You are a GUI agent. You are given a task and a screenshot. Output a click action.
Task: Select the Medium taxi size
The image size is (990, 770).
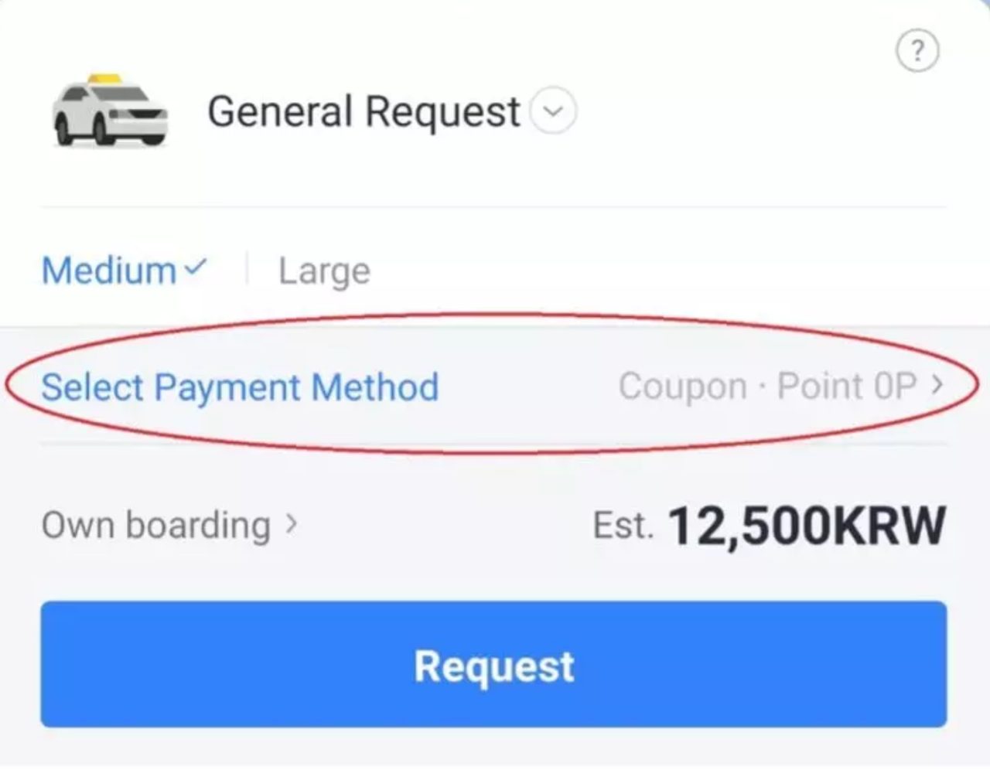109,271
